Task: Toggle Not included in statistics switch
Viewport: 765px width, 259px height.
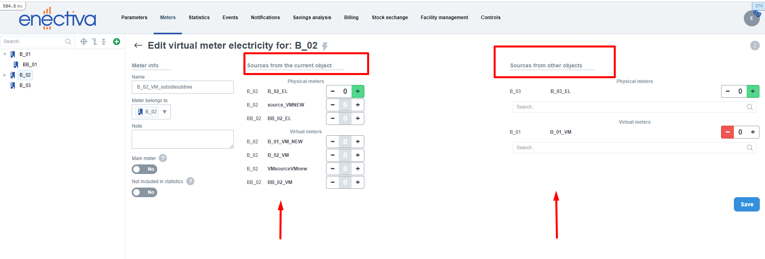Action: [144, 192]
